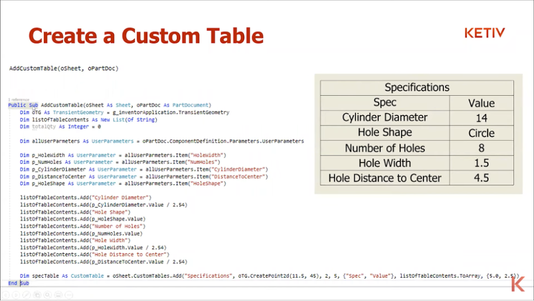The image size is (534, 301).
Task: Click the AddCustomTable(oSheet, oPartDoc) call line
Action: coord(63,68)
